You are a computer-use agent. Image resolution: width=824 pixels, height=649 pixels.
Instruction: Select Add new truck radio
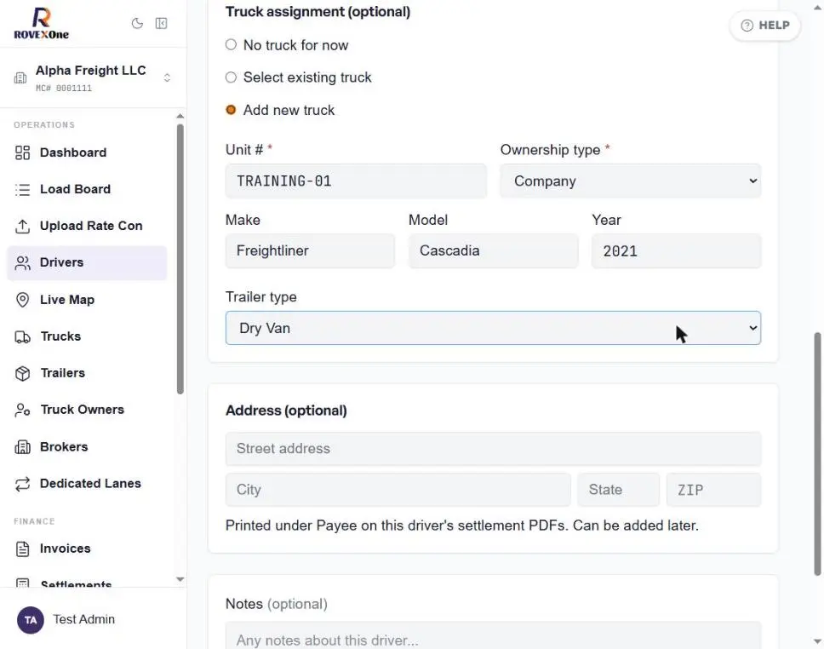(231, 110)
